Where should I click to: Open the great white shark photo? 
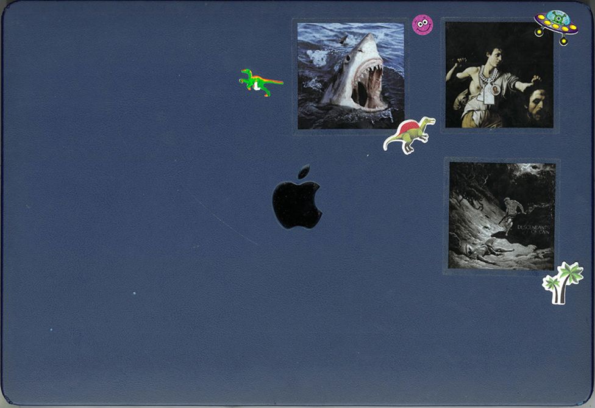[350, 75]
